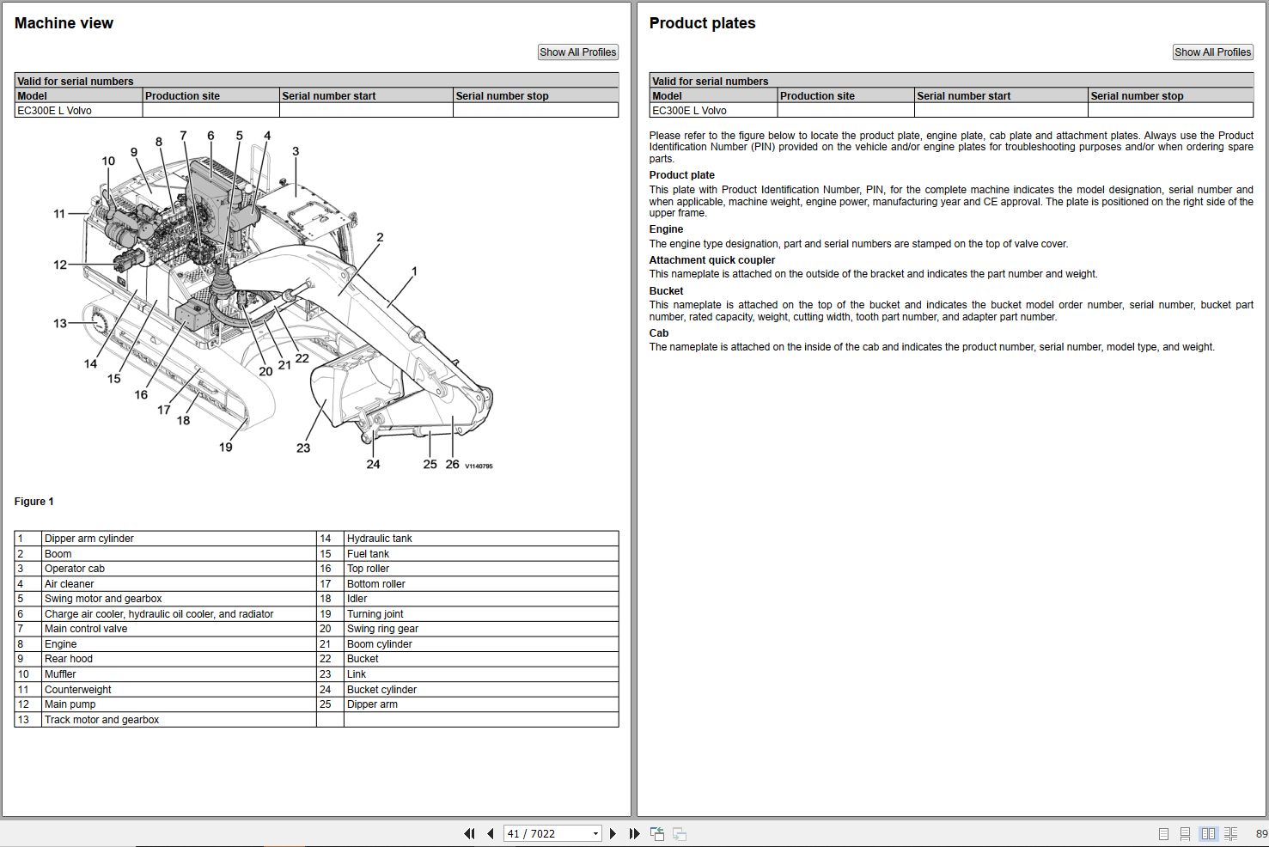Select the 'Idler' table cell
Viewport: 1269px width, 847px height.
coord(481,599)
